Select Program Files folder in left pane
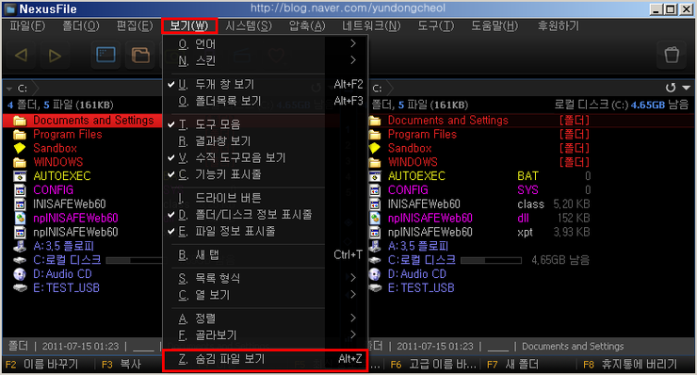697x375 pixels. 68,135
